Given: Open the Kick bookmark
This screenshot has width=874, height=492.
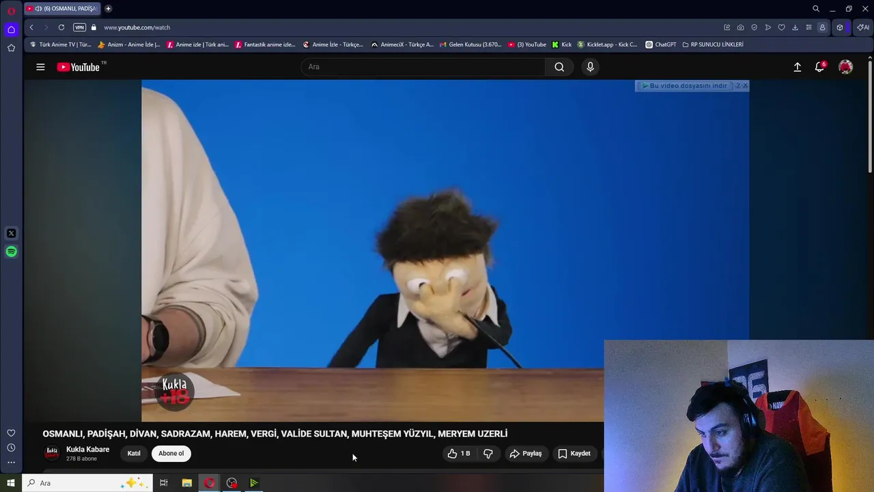Looking at the screenshot, I should click(x=562, y=44).
